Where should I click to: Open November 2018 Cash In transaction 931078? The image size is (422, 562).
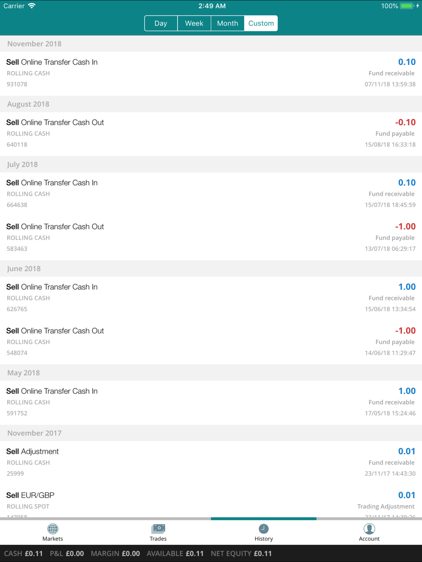[211, 73]
